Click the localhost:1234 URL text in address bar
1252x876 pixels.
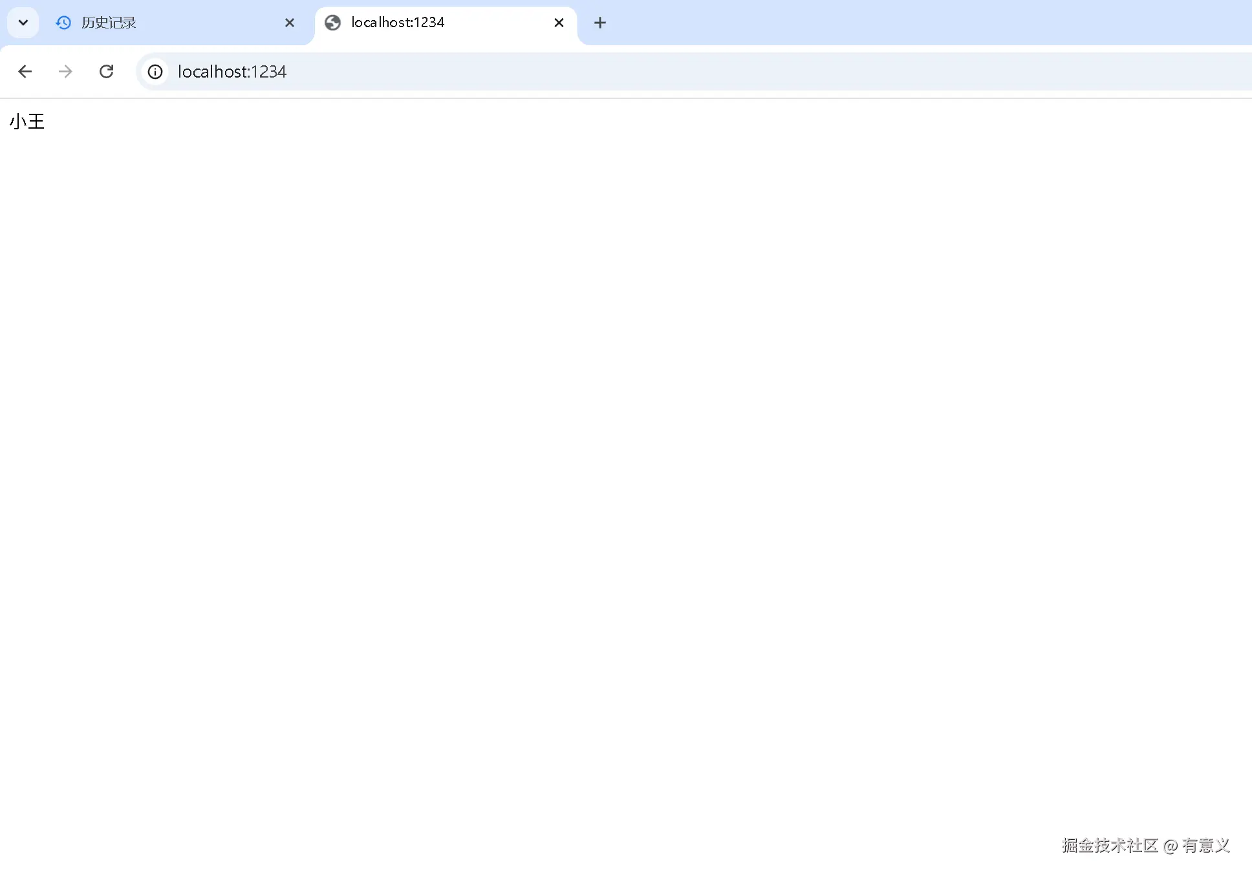pos(232,71)
